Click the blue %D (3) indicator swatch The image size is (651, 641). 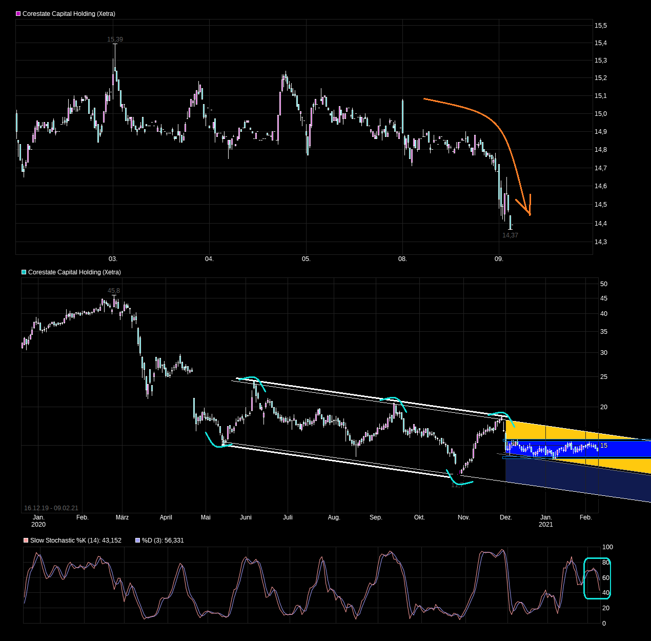point(137,540)
